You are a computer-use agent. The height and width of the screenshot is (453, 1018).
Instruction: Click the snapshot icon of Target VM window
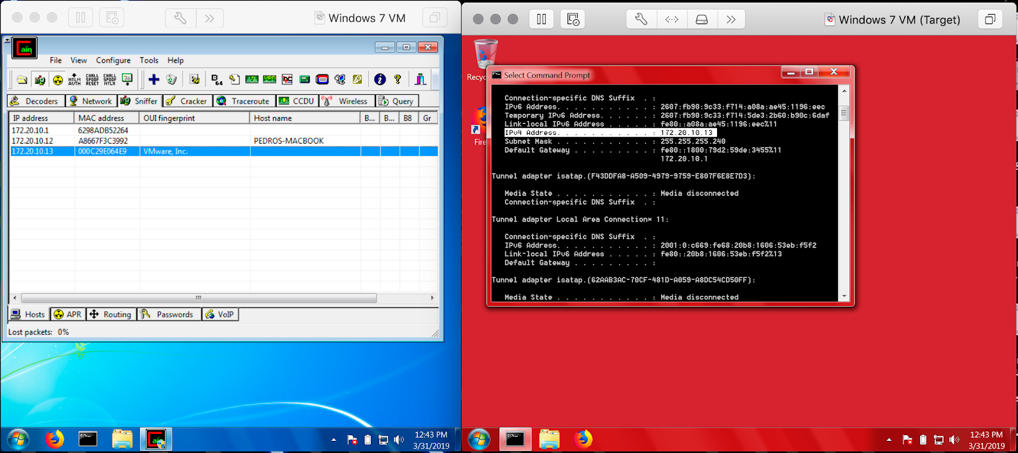573,19
